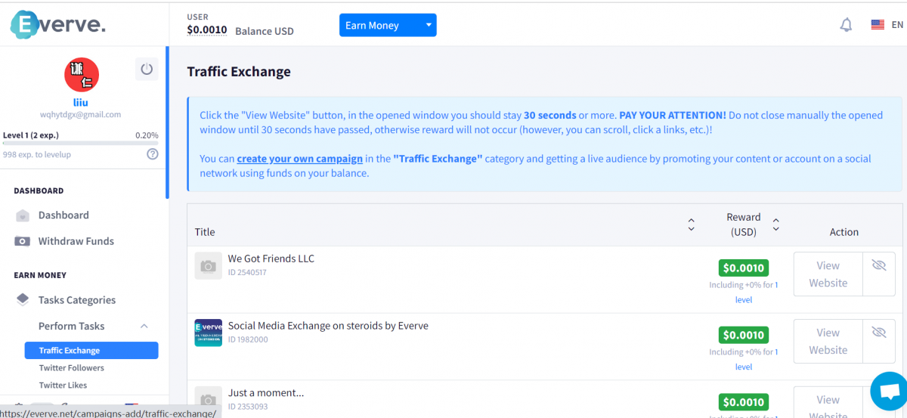Open Withdraw Funds page

click(76, 241)
